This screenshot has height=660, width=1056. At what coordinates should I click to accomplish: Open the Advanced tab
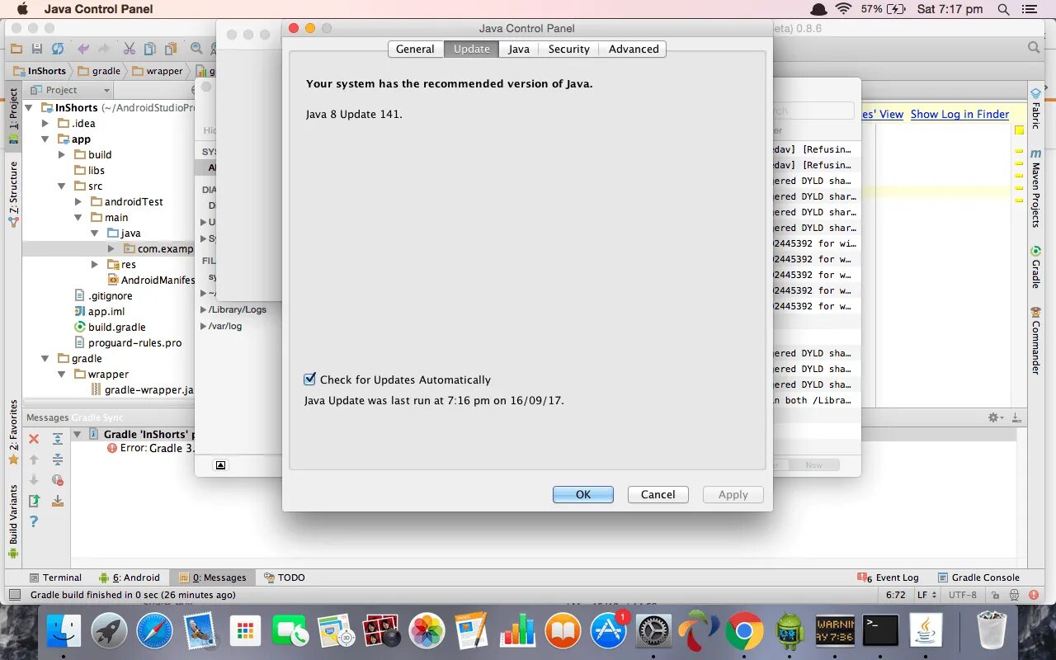point(634,49)
